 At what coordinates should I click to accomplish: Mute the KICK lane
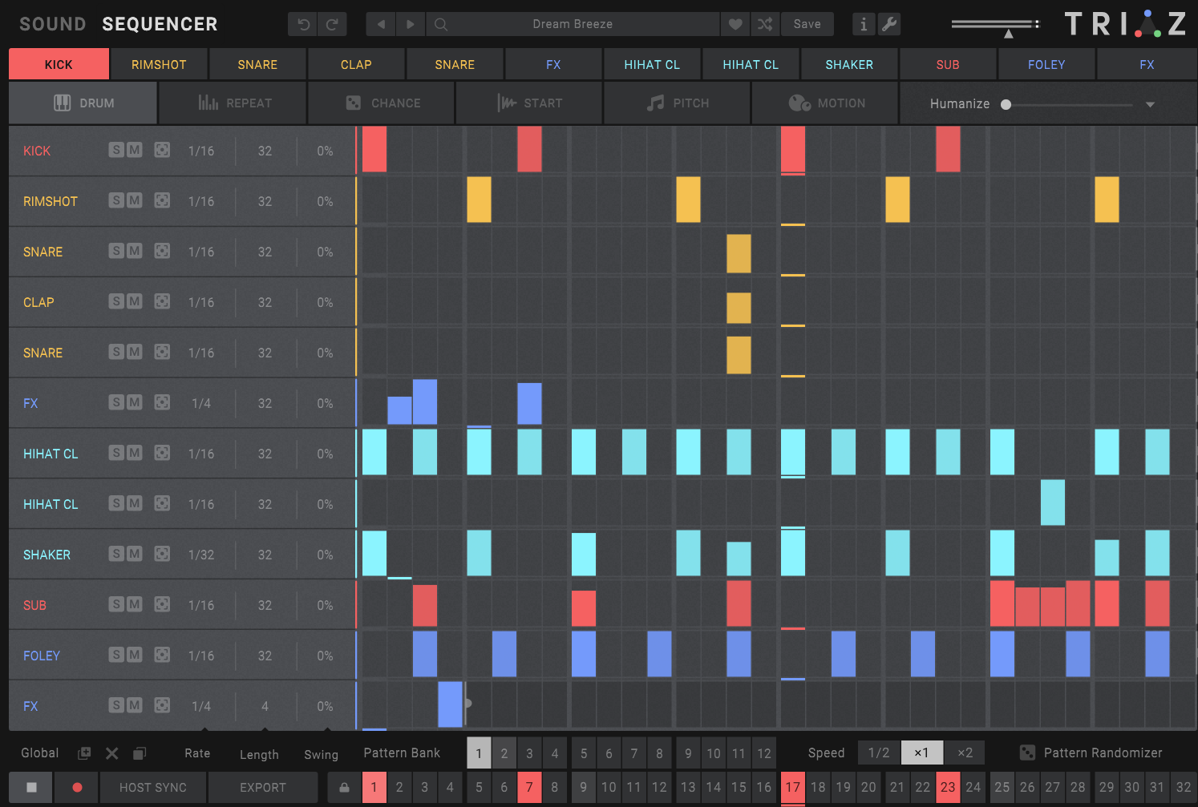(x=135, y=150)
